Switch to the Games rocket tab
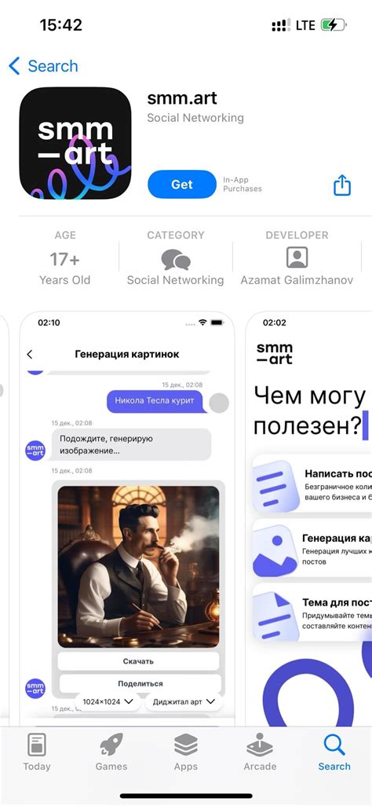 click(x=111, y=752)
